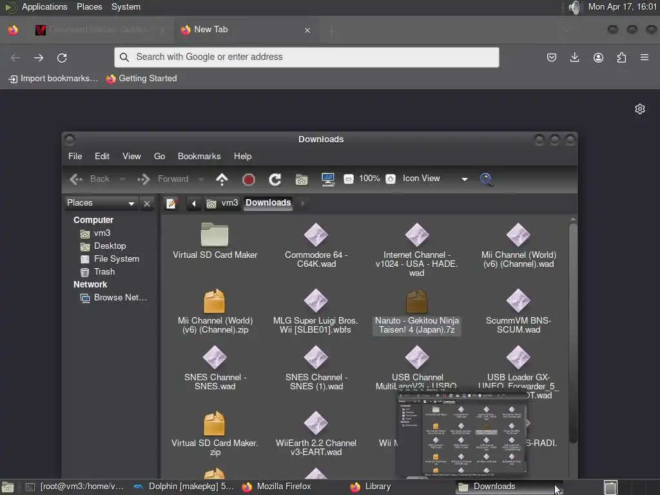Select ScummVM BNS-SCUM.wad file
The image size is (660, 495).
click(519, 311)
